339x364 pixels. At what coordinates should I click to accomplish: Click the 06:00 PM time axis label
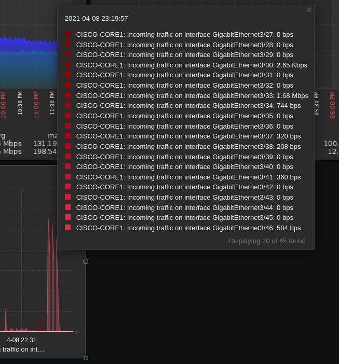(332, 105)
